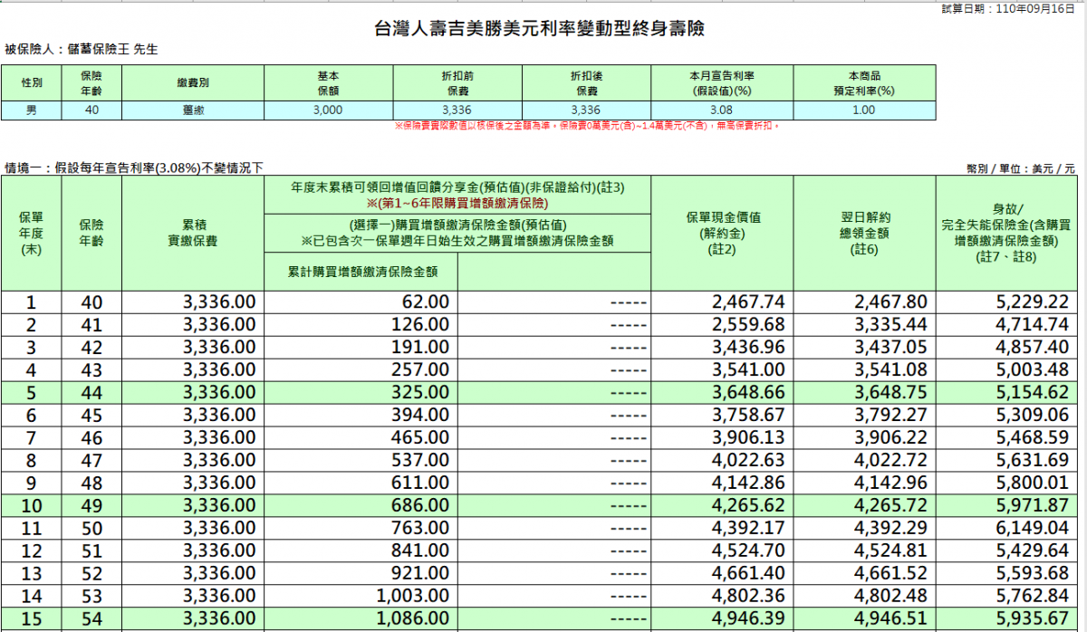Click the 本商品預定利率 value 1.00
Viewport: 1087px width, 632px height.
point(863,110)
